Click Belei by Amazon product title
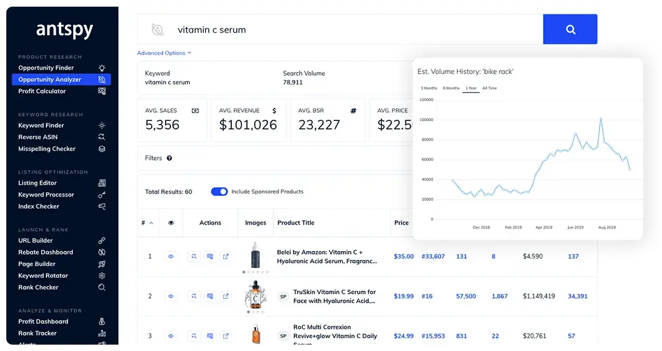 (x=327, y=256)
